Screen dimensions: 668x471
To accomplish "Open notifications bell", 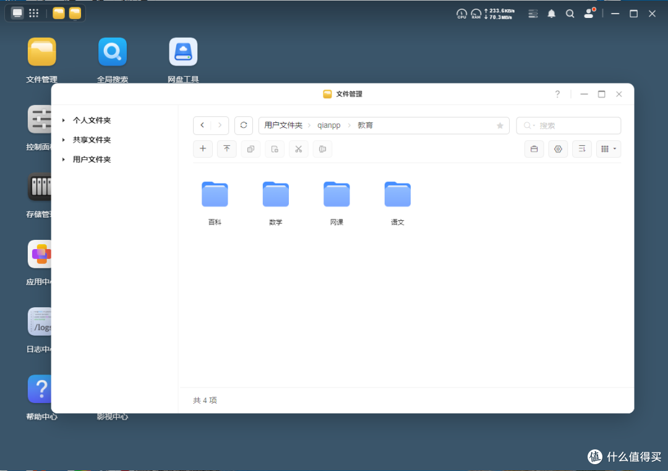I will click(551, 14).
